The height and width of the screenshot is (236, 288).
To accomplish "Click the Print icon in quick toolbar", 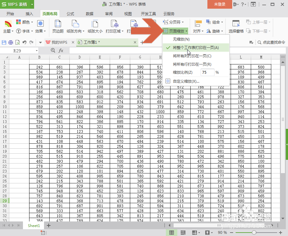I will 11,42.
